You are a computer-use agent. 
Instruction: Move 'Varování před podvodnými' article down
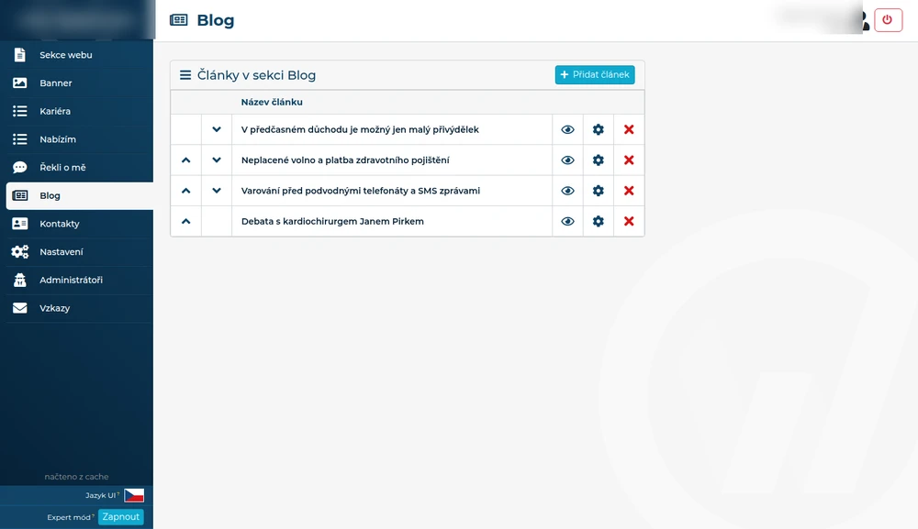coord(217,191)
